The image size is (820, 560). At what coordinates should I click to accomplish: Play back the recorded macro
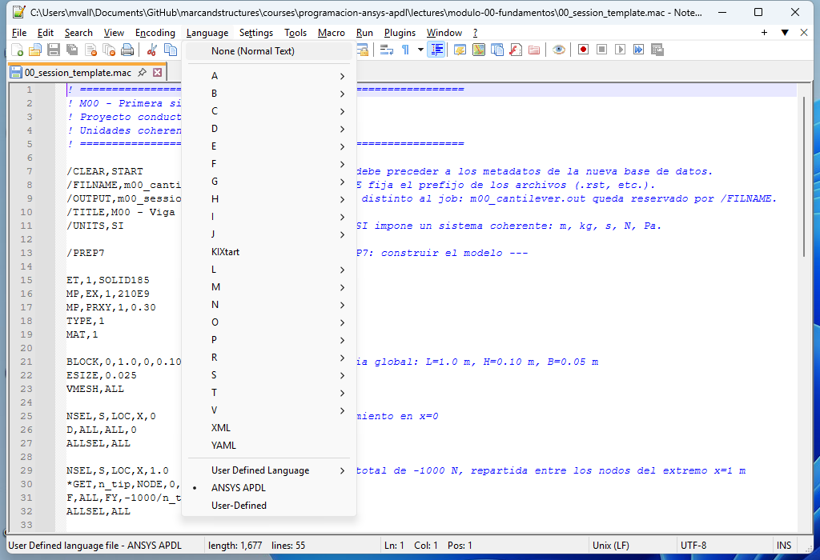coord(621,50)
